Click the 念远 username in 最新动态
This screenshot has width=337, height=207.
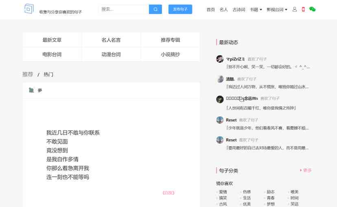[242, 98]
